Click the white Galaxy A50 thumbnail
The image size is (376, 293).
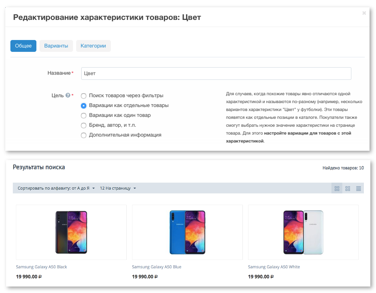303,232
